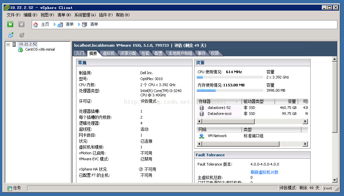344x196 pixels.
Task: Click the host server icon for 10.22.2.52
Action: pyautogui.click(x=14, y=44)
